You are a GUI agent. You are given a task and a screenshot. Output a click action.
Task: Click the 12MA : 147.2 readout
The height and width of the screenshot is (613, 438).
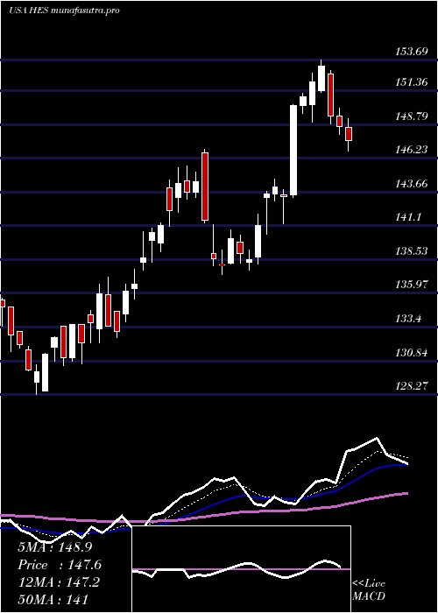click(59, 582)
